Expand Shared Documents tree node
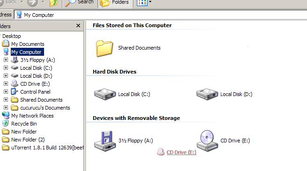 (x=6, y=100)
